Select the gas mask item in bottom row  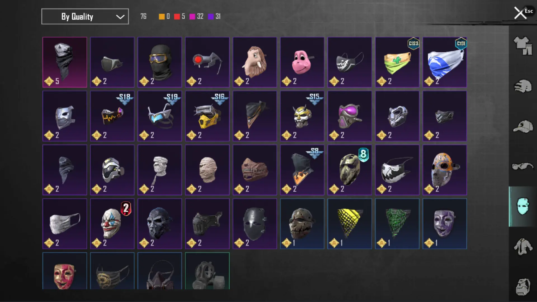click(x=207, y=271)
